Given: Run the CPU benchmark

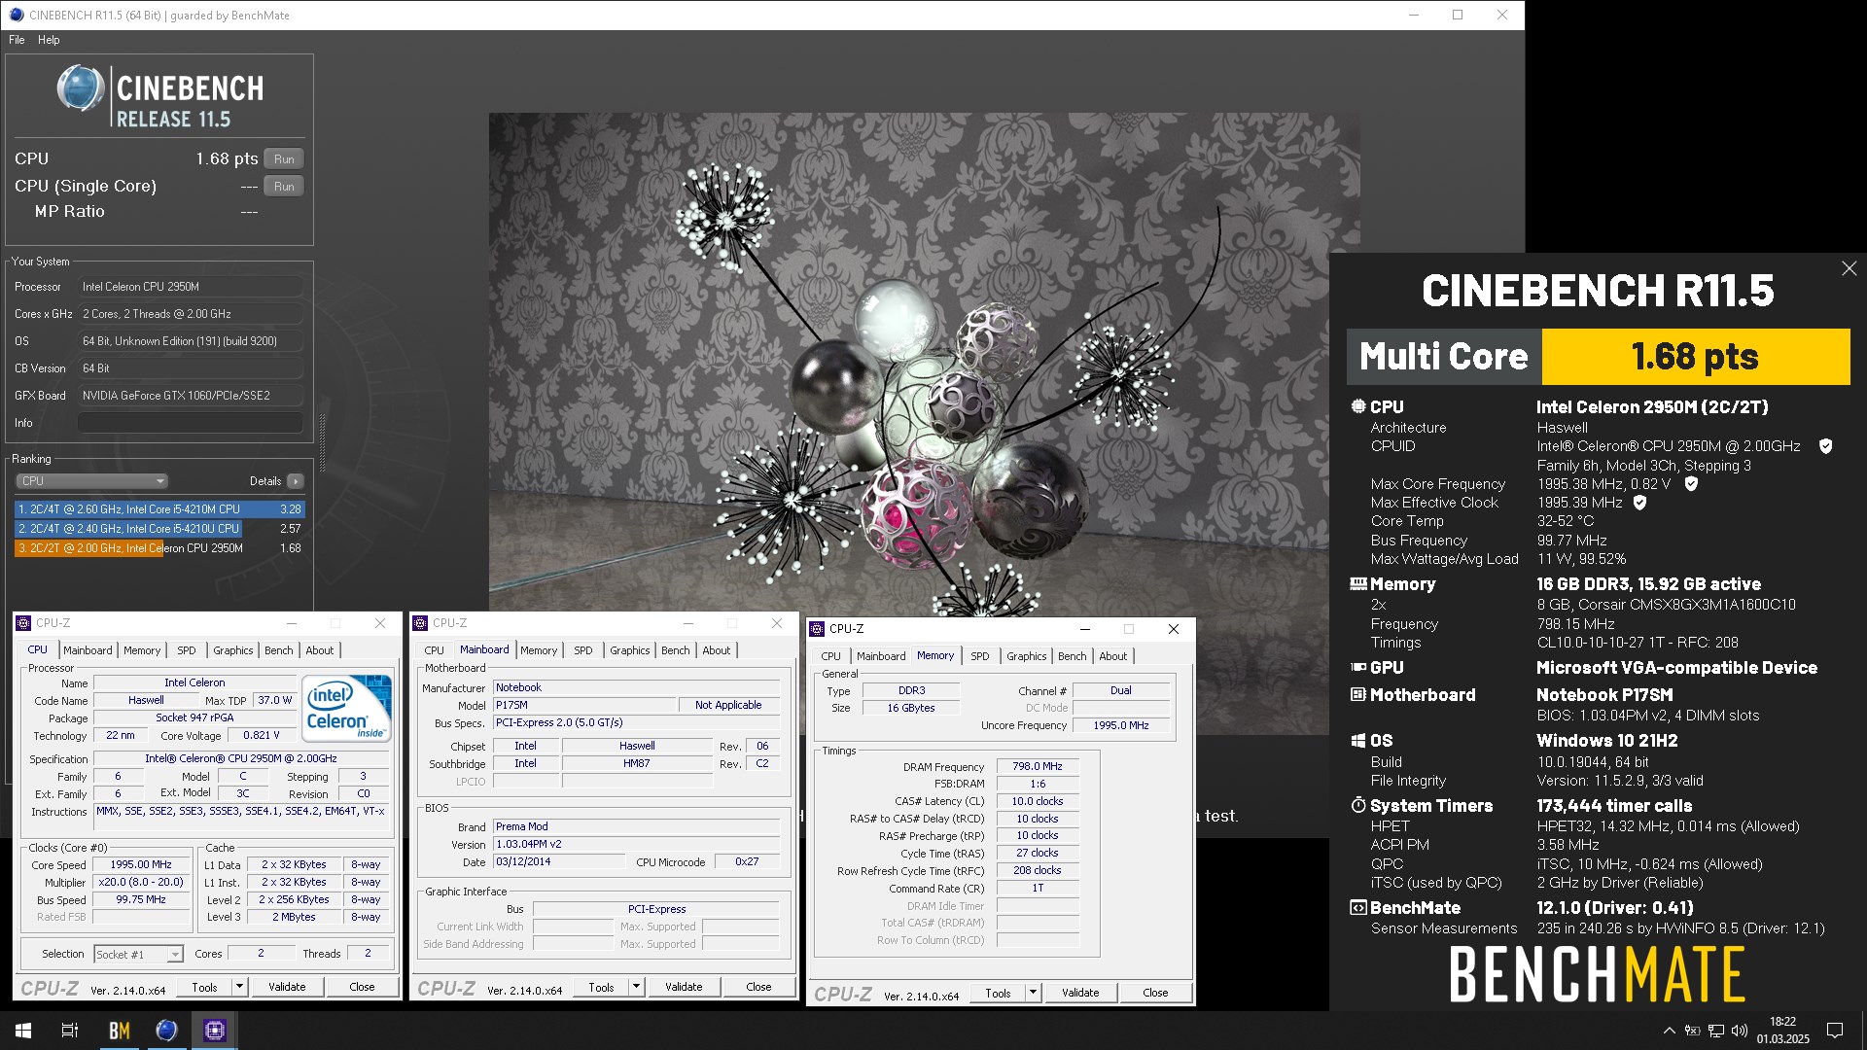Looking at the screenshot, I should click(284, 158).
